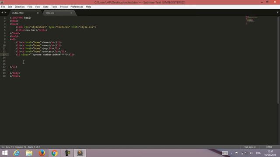Click the list item line with 'contact'

(x=41, y=51)
